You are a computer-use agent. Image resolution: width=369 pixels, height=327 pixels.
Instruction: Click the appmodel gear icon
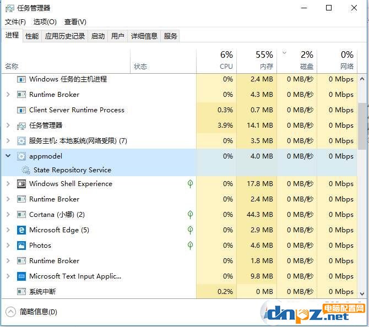21,156
